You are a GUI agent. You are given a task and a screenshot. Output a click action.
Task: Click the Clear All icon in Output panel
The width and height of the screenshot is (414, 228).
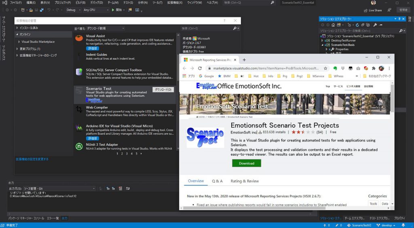tap(120, 188)
